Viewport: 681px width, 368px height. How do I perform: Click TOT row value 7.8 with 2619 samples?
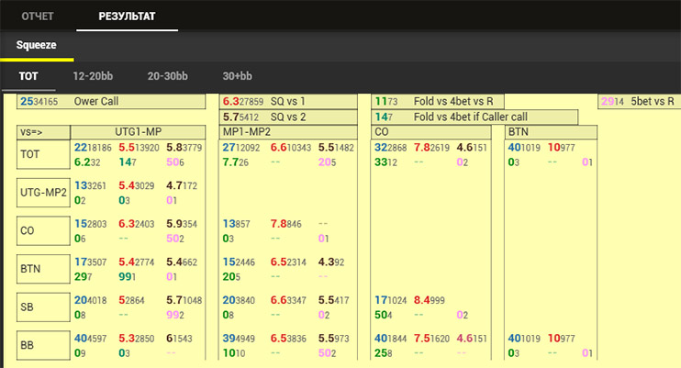[x=431, y=148]
